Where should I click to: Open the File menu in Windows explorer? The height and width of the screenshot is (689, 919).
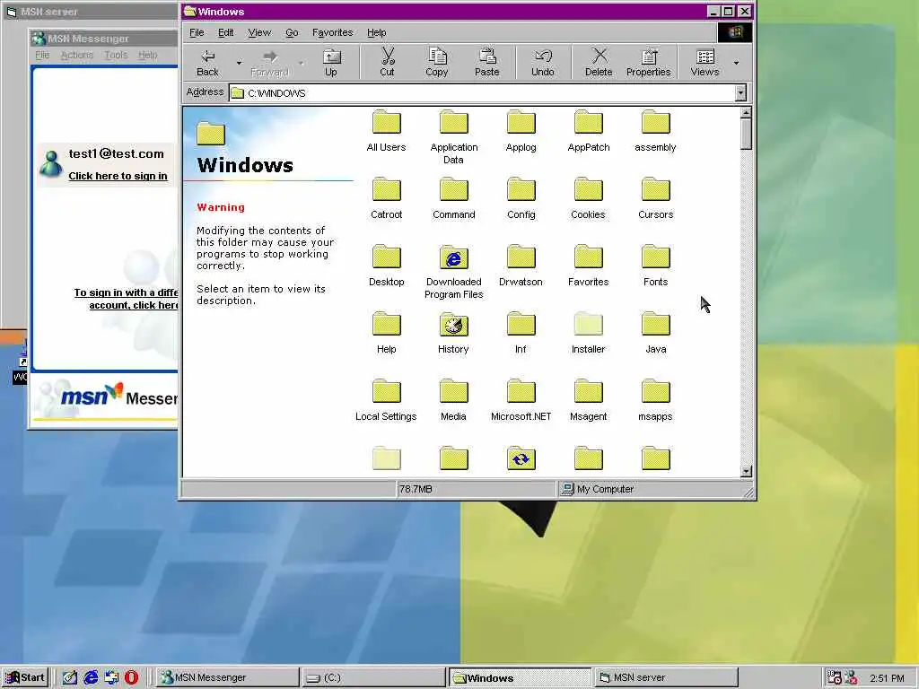pos(197,33)
